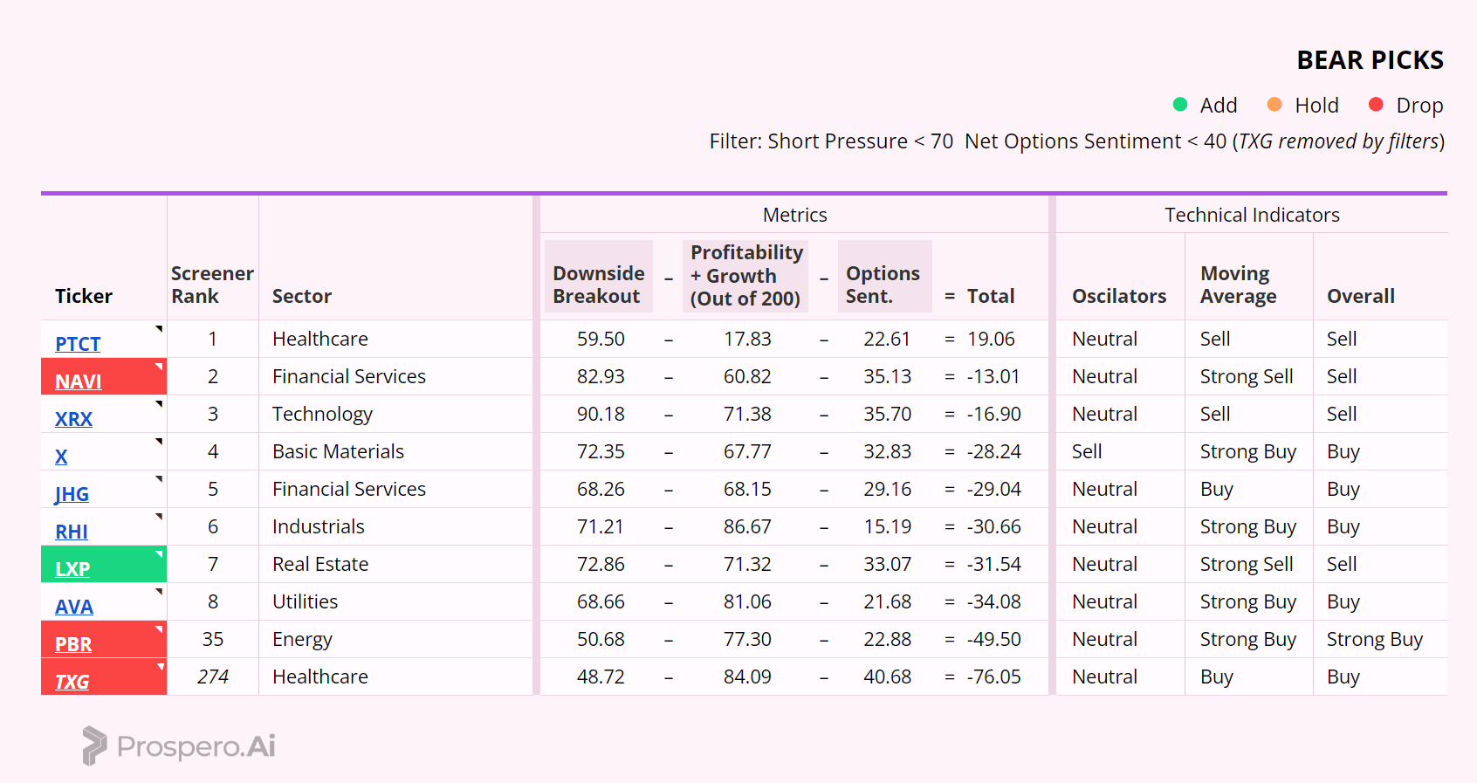
Task: Click the comment marker on PTCT cell
Action: [x=160, y=328]
